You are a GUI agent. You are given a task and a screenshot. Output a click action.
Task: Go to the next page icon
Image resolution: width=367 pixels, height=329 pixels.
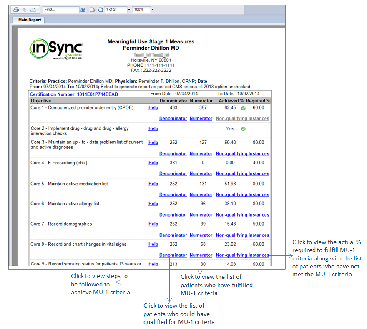100,10
